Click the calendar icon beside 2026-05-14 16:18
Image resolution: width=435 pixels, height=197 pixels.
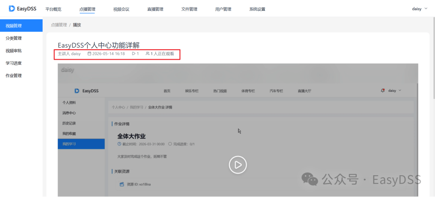coord(89,54)
